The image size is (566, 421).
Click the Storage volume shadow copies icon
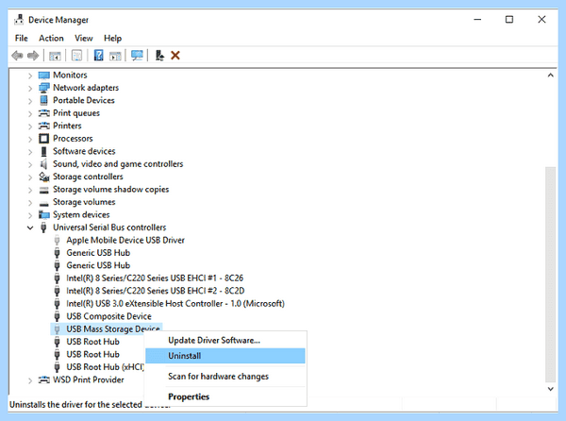click(x=44, y=190)
